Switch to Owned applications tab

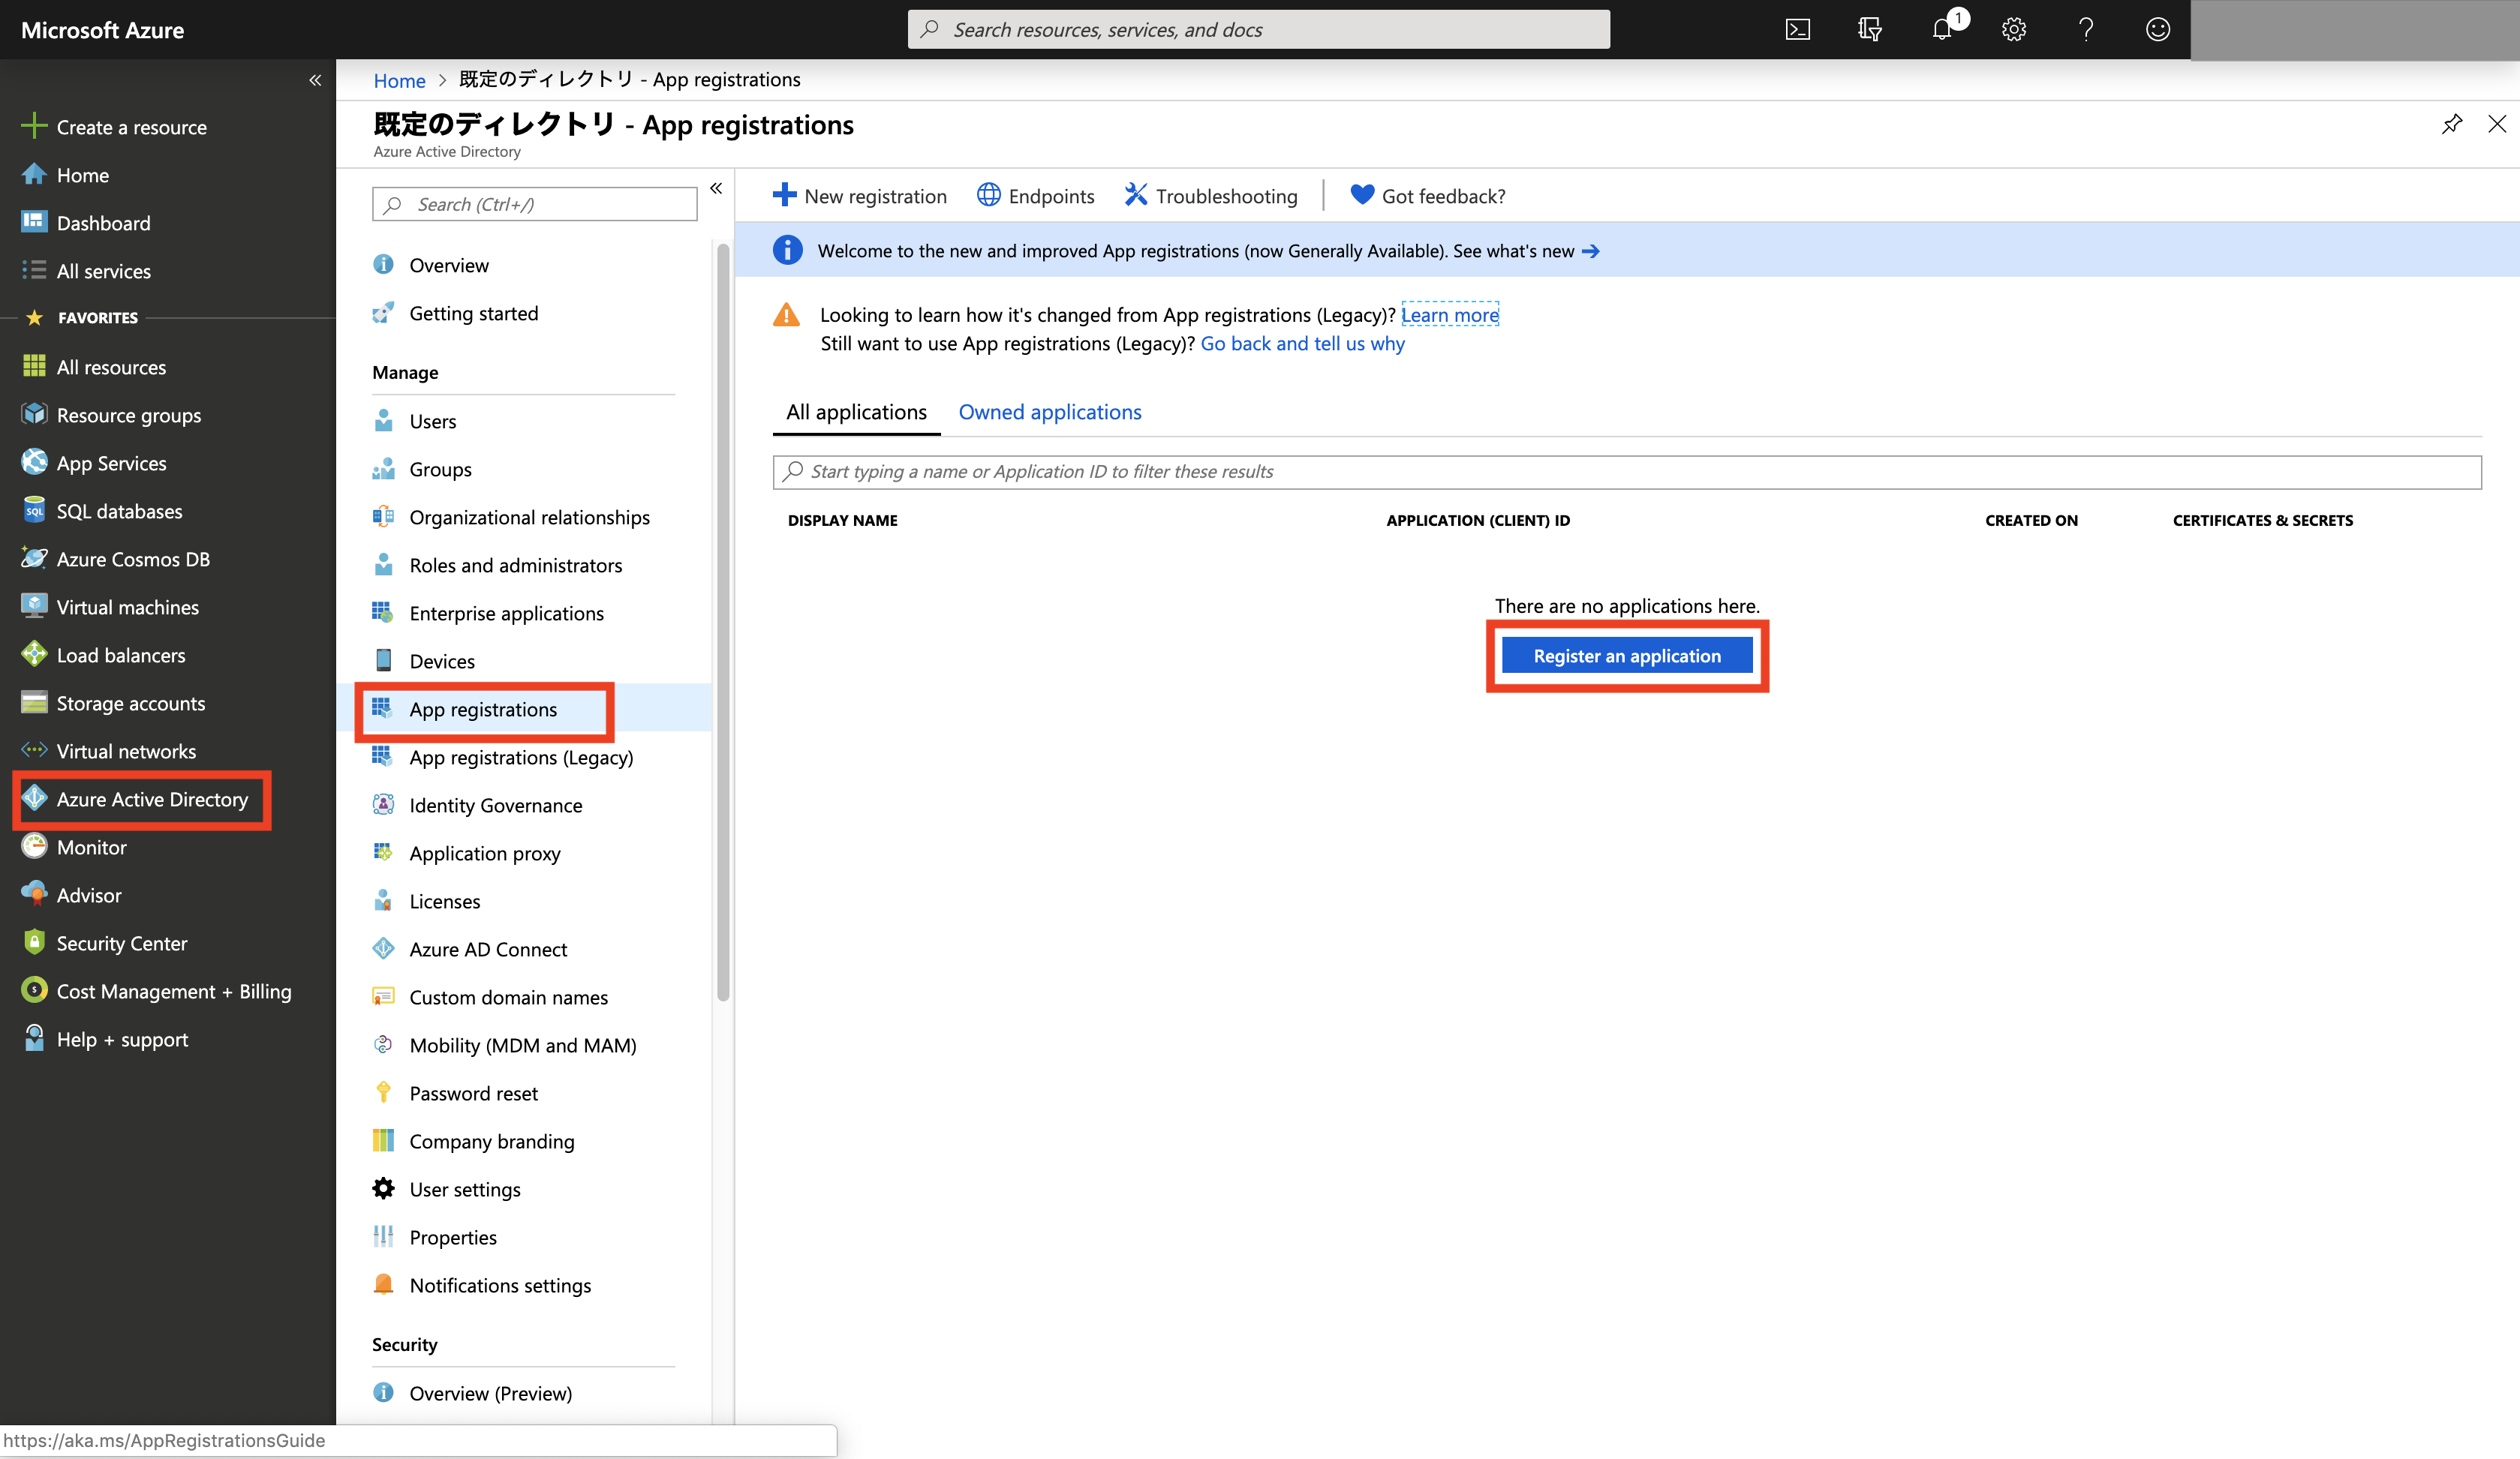coord(1049,412)
